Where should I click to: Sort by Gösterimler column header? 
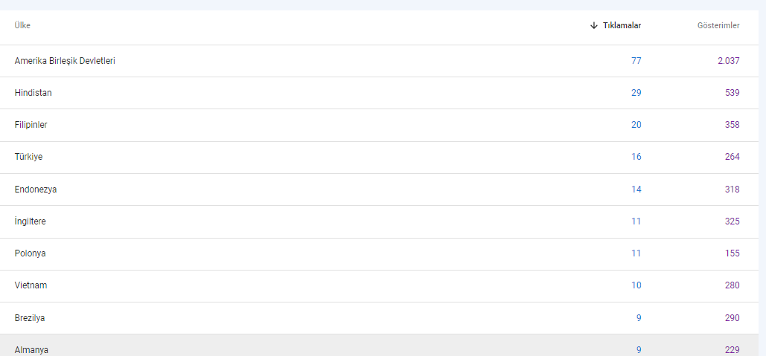(718, 25)
